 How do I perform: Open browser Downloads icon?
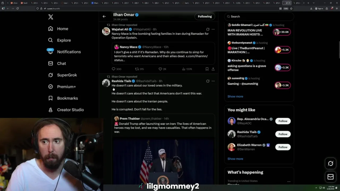pos(311,8)
